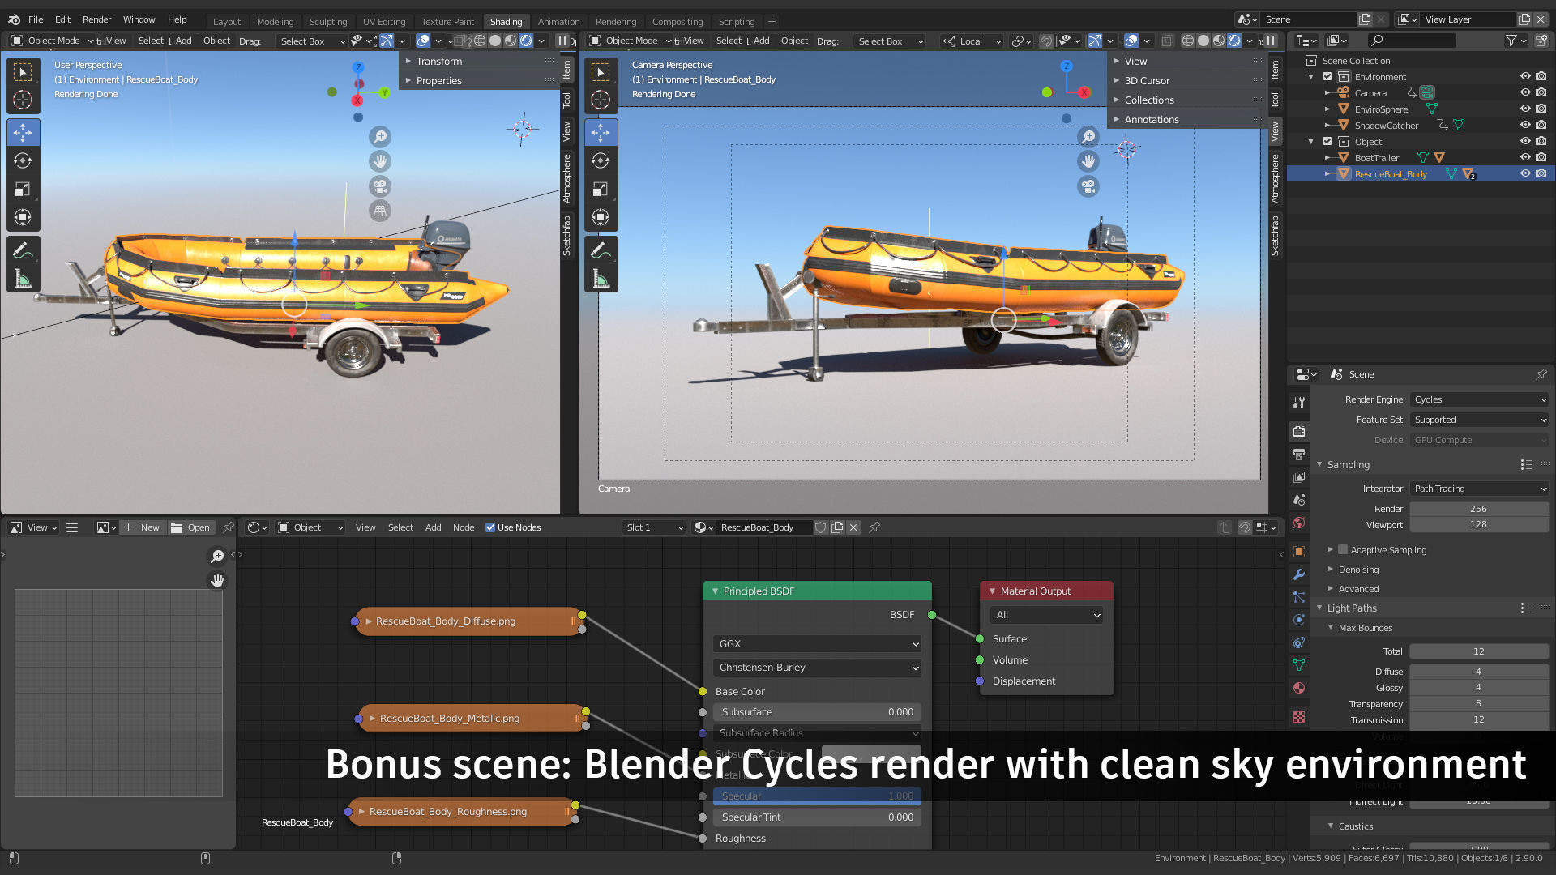Select the Rotate tool in left viewport

[23, 160]
